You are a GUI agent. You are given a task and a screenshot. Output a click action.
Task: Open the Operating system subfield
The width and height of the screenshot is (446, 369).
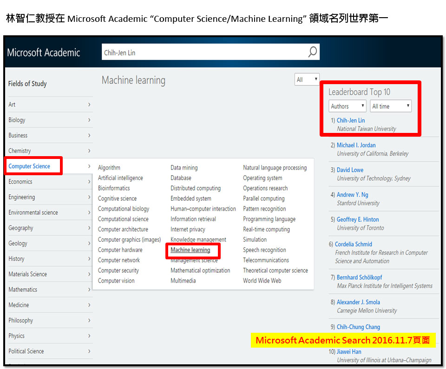click(262, 178)
